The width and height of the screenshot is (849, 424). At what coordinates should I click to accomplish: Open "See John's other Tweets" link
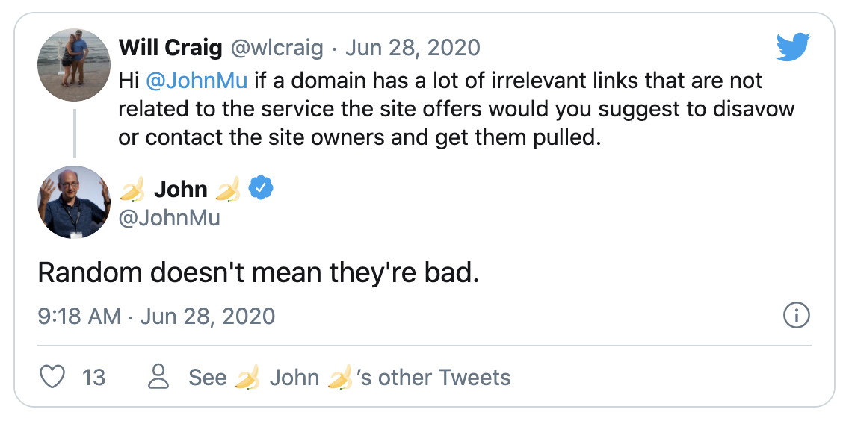pos(350,377)
